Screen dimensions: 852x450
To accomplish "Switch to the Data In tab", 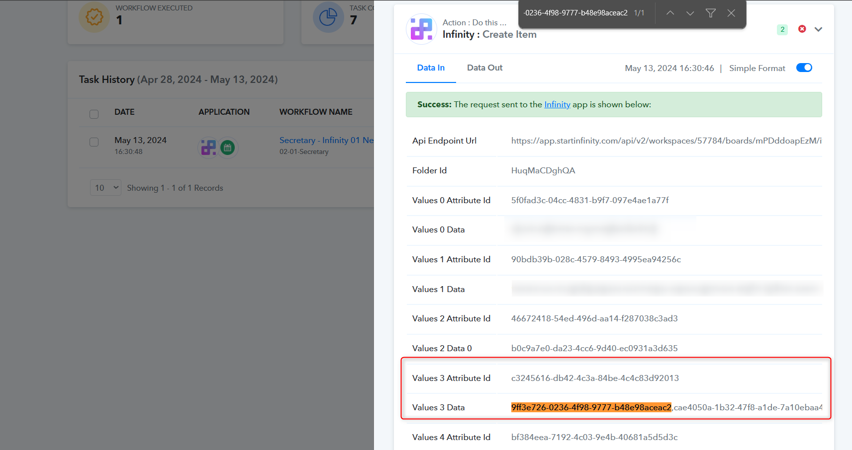I will (x=431, y=68).
